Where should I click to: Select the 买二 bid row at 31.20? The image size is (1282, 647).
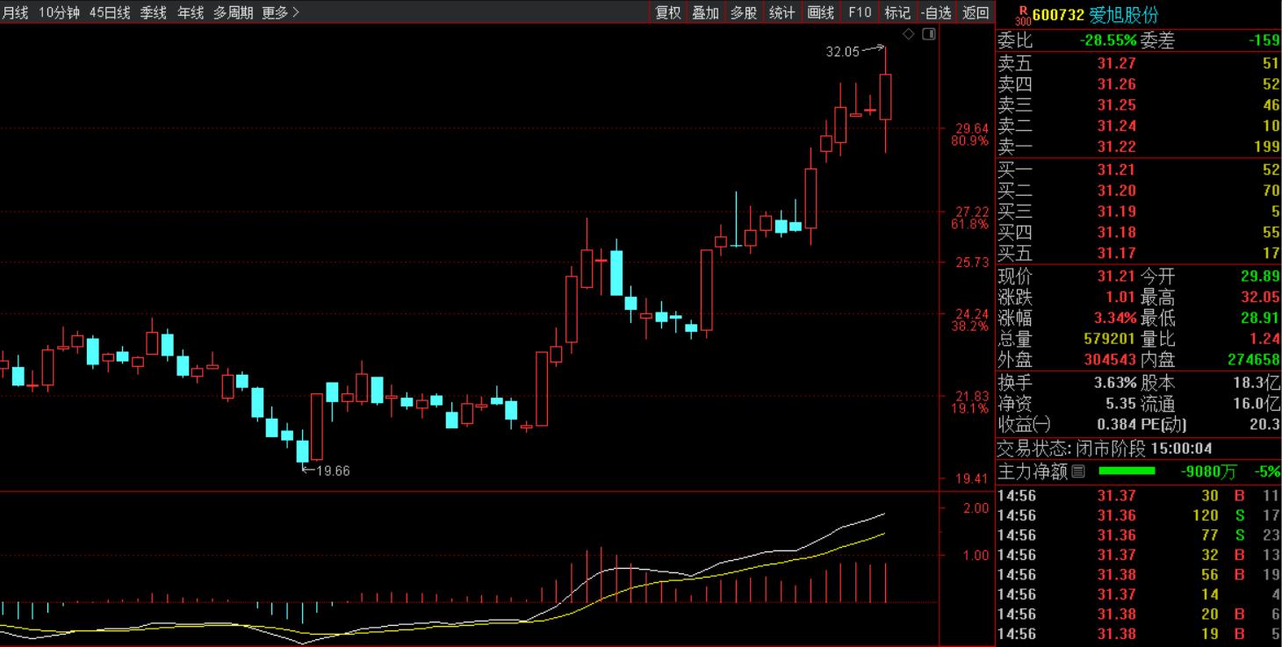pyautogui.click(x=1138, y=191)
